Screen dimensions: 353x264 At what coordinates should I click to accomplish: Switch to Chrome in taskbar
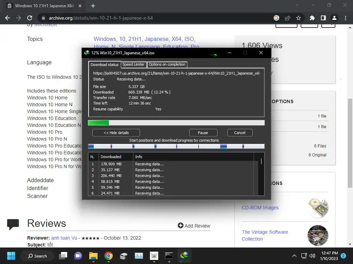pos(109,256)
